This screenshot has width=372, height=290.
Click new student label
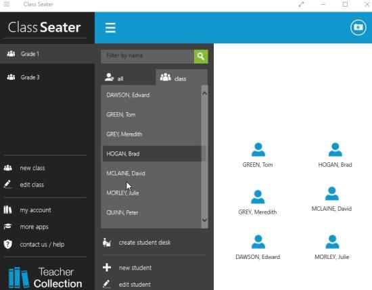[135, 268]
